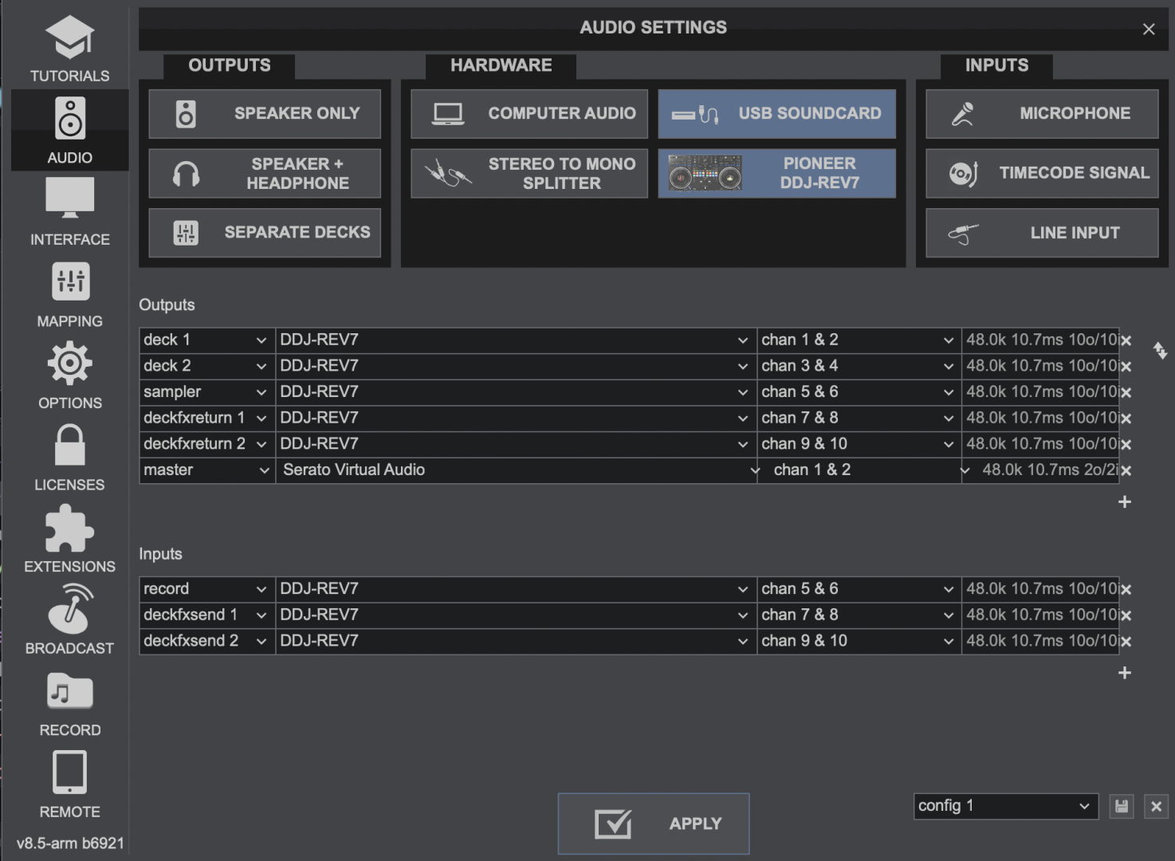1175x861 pixels.
Task: Click the v8.5-arm b6921 version label
Action: [x=70, y=843]
